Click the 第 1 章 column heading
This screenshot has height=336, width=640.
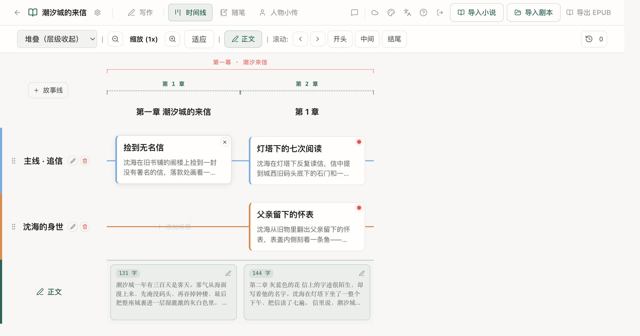click(307, 112)
